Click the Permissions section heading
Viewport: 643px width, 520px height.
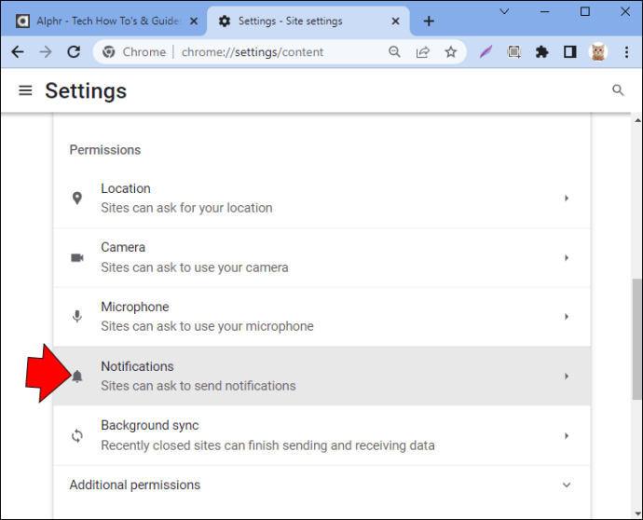point(105,150)
